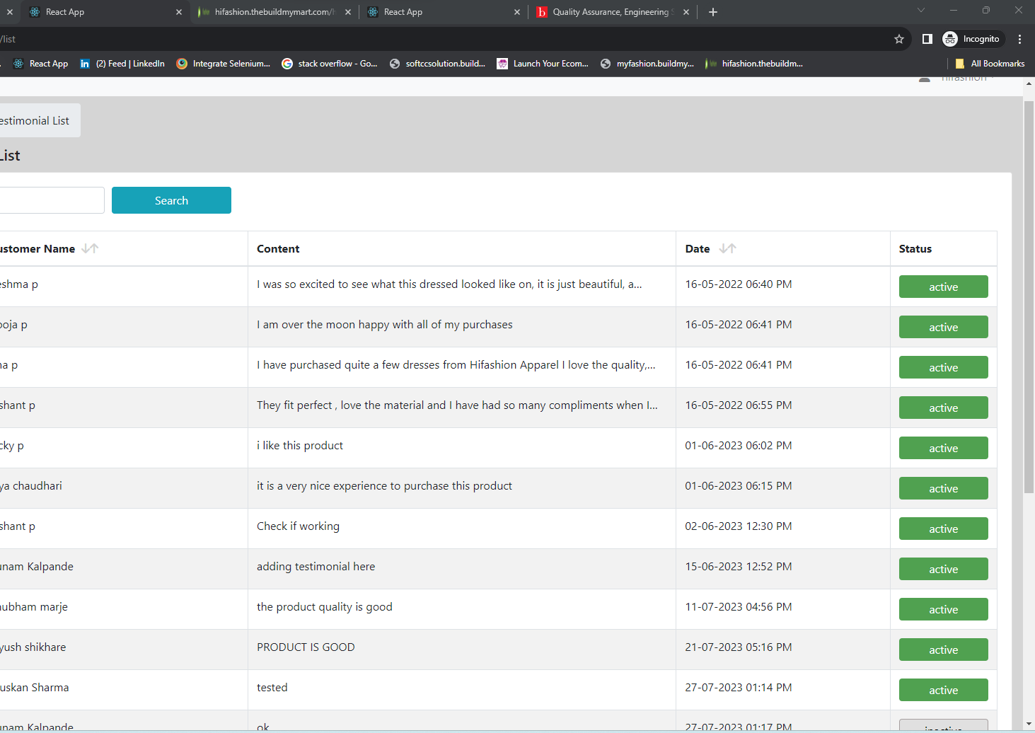Sort by Date column arrows
Image resolution: width=1035 pixels, height=733 pixels.
727,248
